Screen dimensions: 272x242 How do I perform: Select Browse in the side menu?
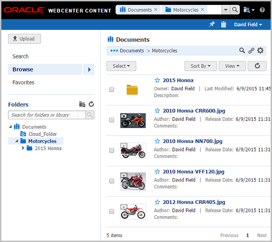click(x=45, y=69)
